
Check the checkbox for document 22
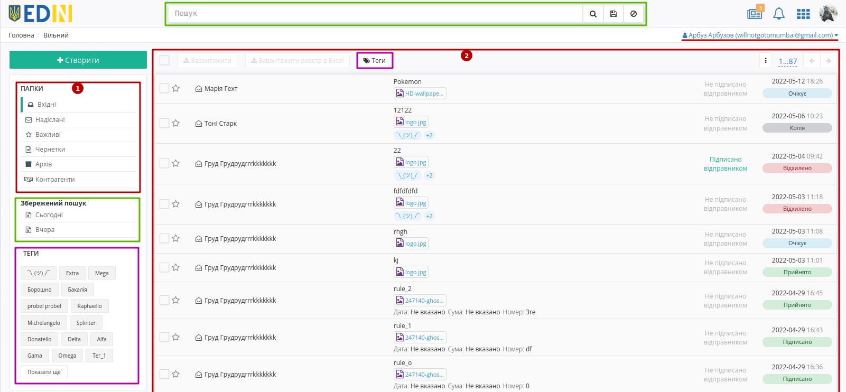tap(164, 163)
